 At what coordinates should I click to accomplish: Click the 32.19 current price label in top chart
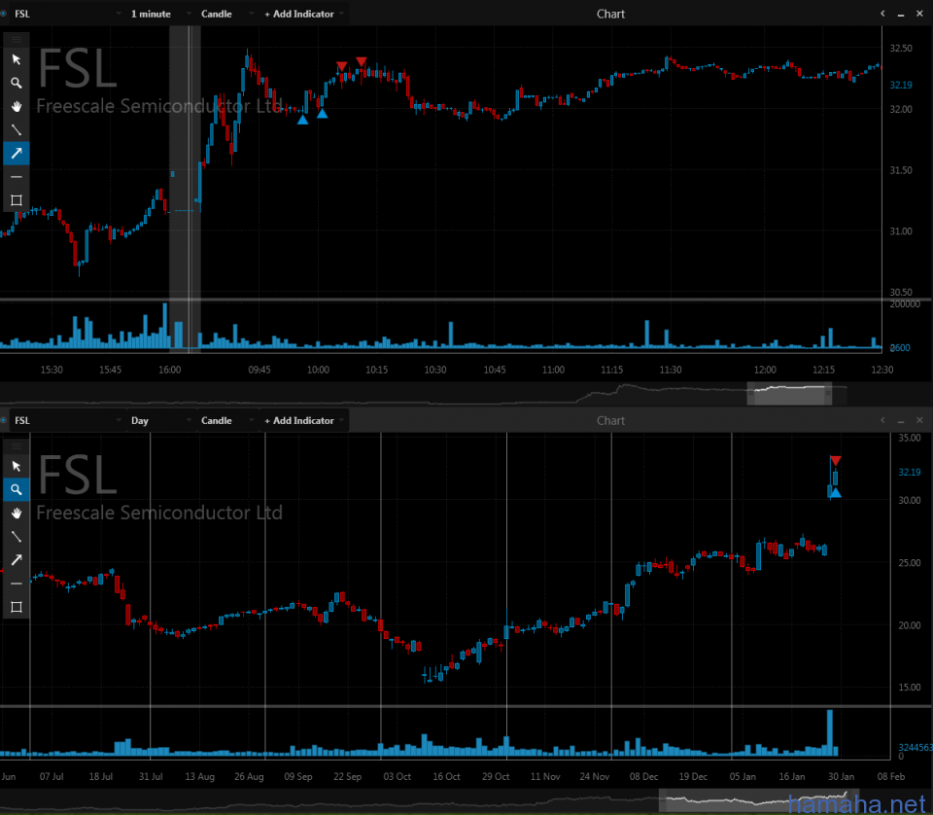point(901,86)
